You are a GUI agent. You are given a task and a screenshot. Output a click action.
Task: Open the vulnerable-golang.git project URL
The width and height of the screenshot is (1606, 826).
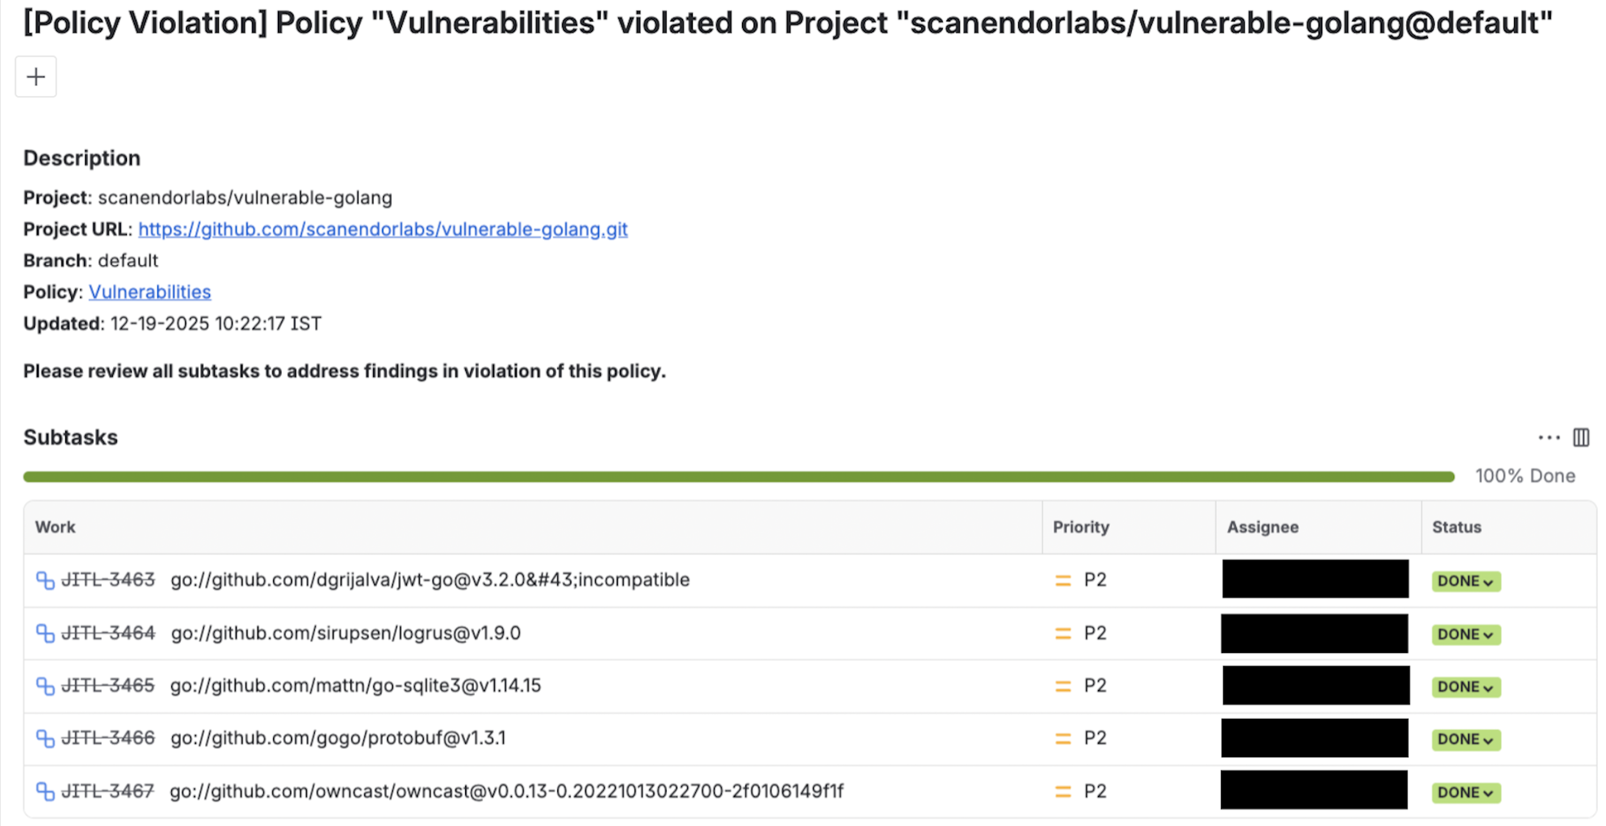tap(382, 230)
